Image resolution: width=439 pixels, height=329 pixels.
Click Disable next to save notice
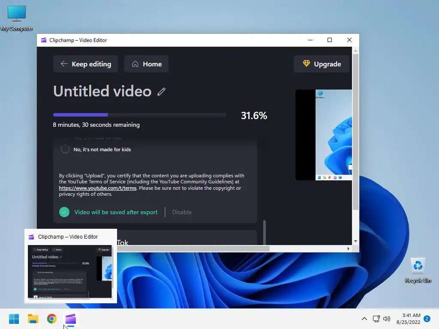(x=182, y=212)
